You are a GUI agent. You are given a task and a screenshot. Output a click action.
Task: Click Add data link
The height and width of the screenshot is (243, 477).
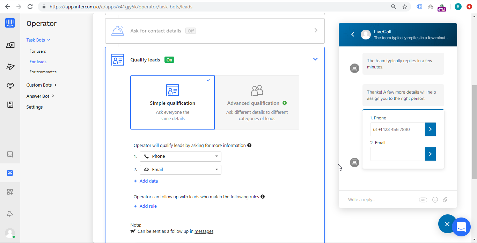point(146,181)
